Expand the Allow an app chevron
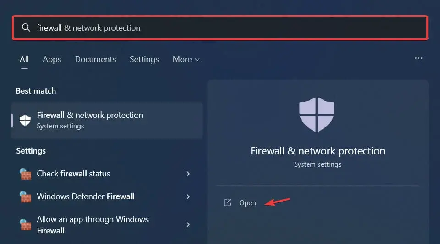This screenshot has height=244, width=440. click(188, 225)
